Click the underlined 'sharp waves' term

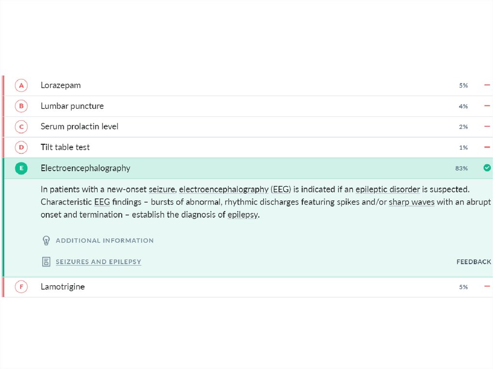[x=411, y=202]
